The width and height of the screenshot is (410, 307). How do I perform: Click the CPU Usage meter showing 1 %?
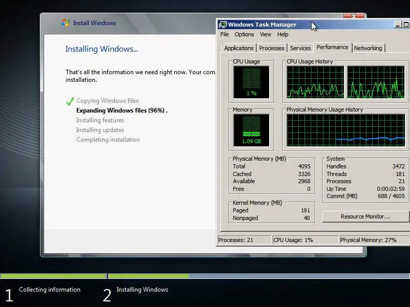(251, 82)
